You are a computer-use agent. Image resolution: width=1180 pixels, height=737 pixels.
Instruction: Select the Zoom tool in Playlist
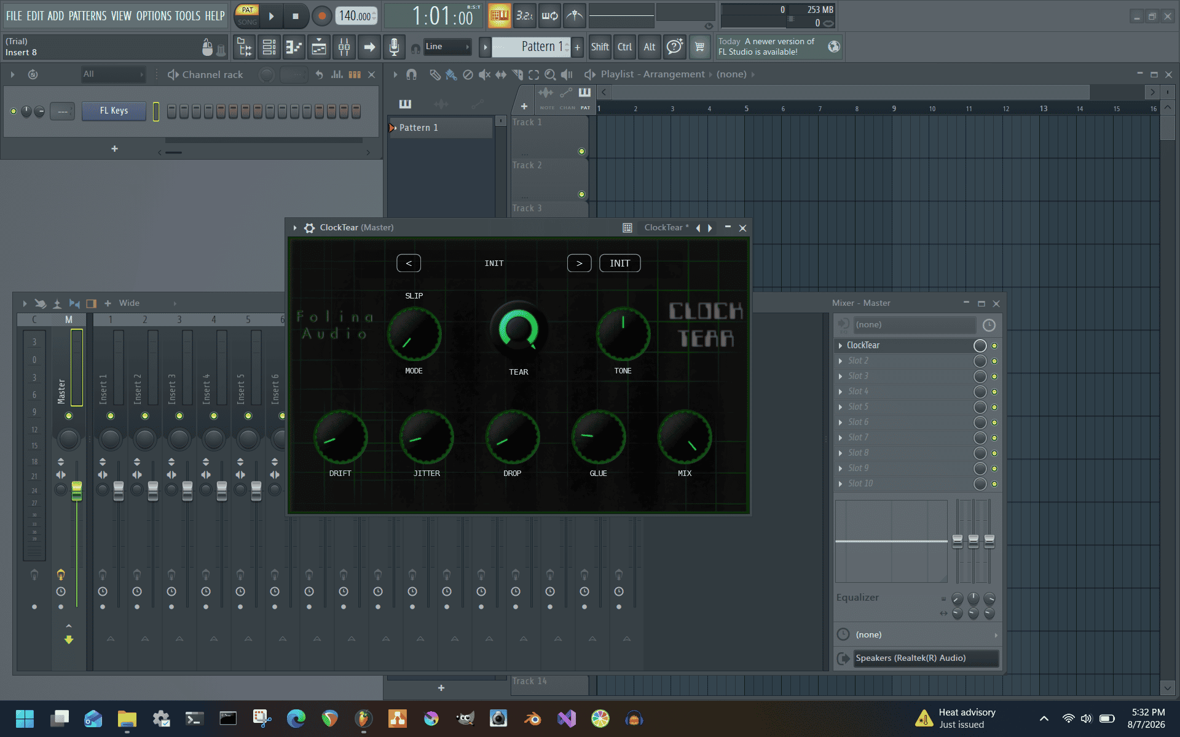tap(550, 74)
